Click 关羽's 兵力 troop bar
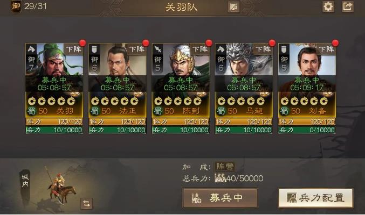 54,130
